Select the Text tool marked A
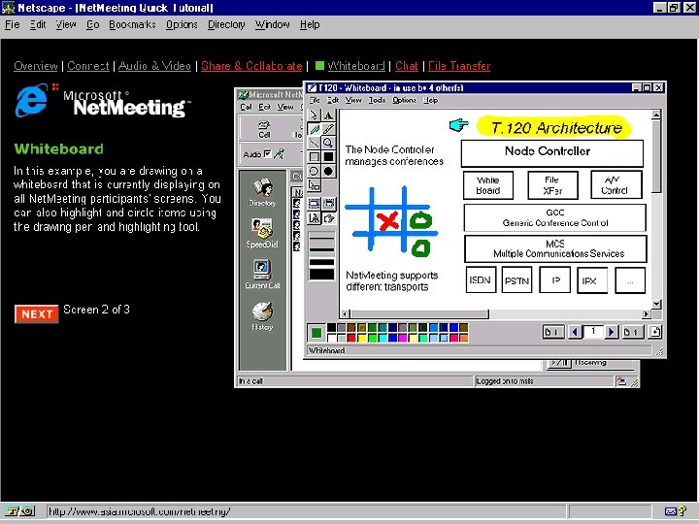The image size is (699, 524). (x=328, y=115)
